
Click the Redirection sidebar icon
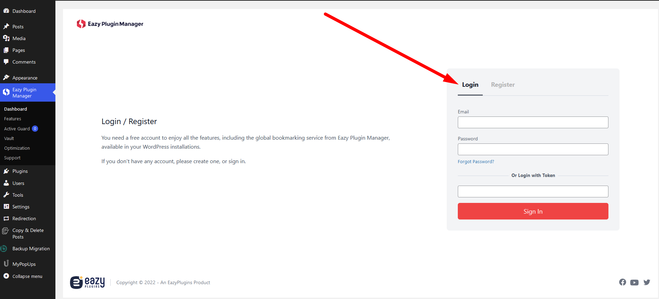pyautogui.click(x=6, y=218)
